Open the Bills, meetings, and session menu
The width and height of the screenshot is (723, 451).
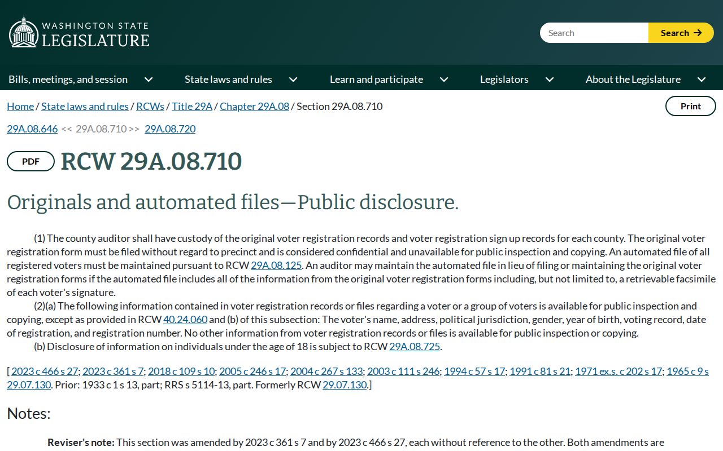pos(68,79)
